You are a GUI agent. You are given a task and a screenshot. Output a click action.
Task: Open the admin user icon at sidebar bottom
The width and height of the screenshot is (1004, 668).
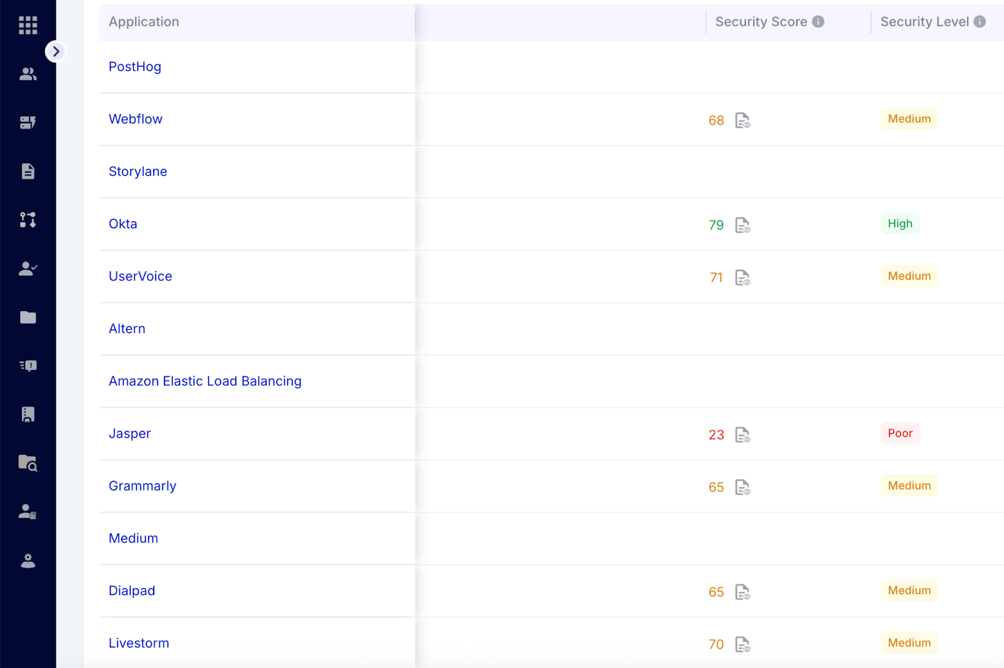[x=28, y=561]
